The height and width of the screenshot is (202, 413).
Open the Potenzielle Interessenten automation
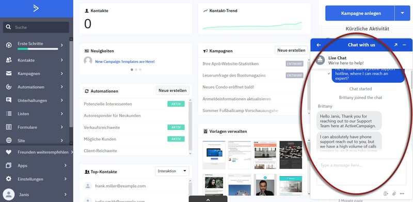coord(108,104)
